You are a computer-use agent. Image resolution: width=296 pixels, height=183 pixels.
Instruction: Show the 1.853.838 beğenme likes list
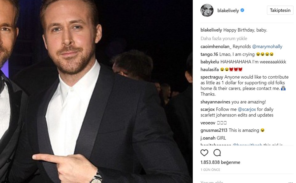point(220,162)
